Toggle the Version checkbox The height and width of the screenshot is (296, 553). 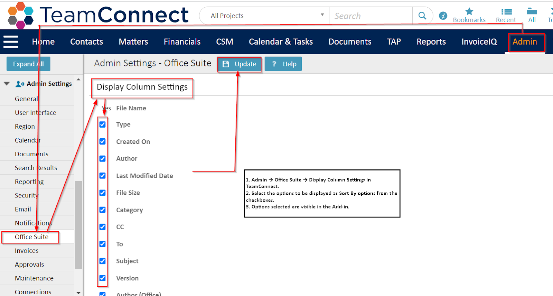tap(103, 278)
